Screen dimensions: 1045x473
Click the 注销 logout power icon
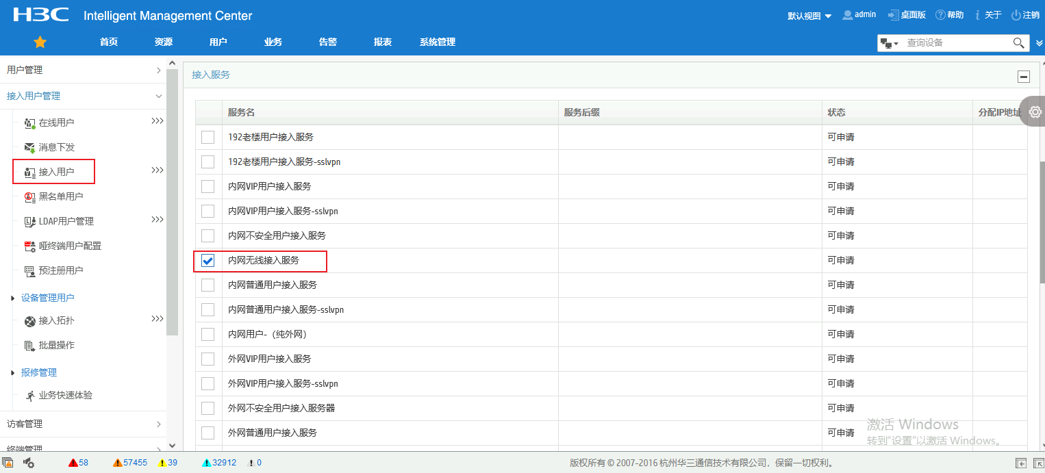(x=1016, y=15)
